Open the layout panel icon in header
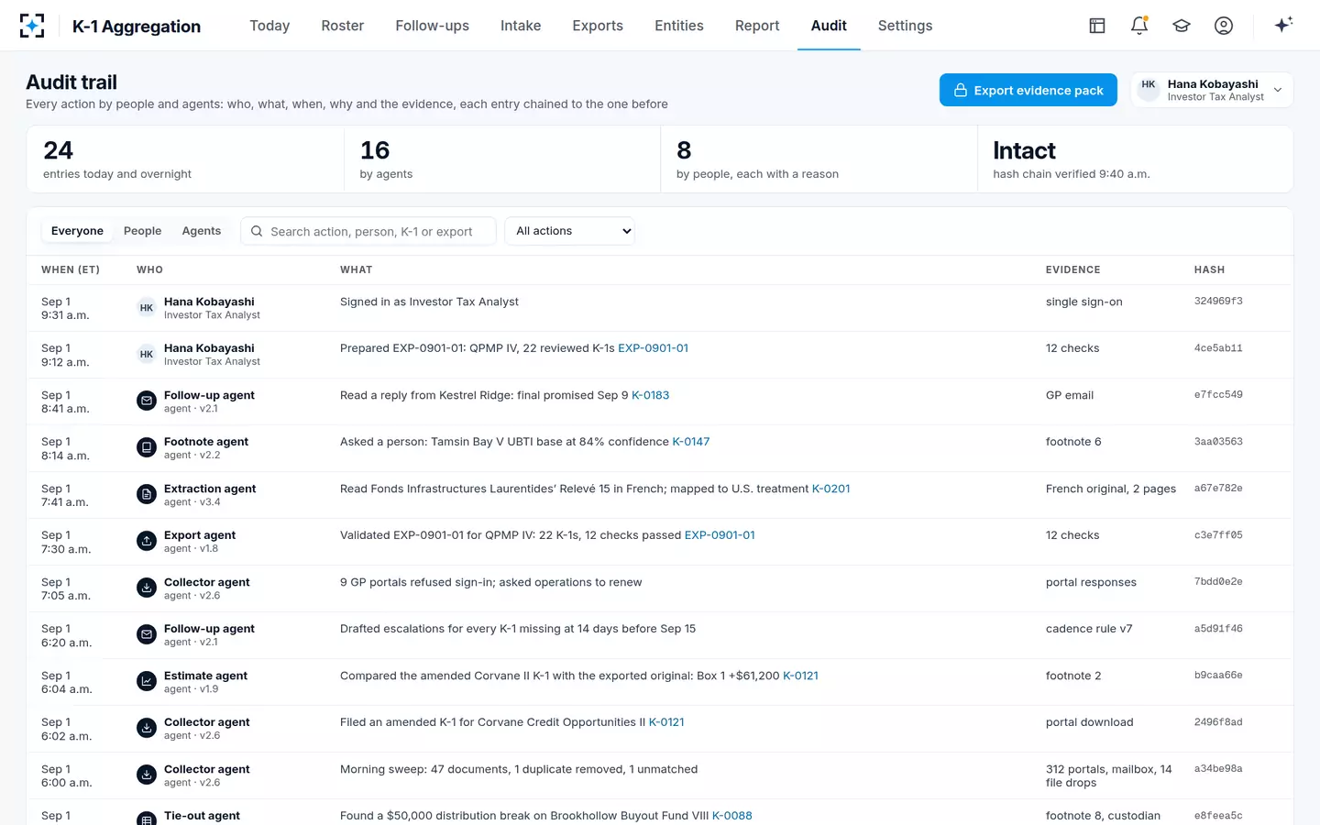 pyautogui.click(x=1097, y=26)
